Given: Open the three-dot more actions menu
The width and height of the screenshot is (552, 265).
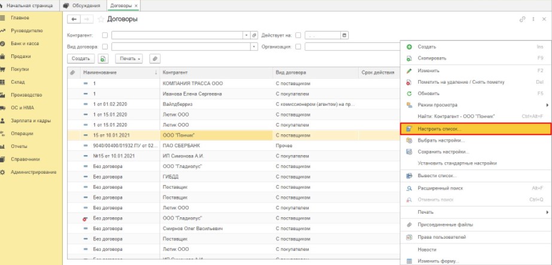Looking at the screenshot, I should point(532,20).
